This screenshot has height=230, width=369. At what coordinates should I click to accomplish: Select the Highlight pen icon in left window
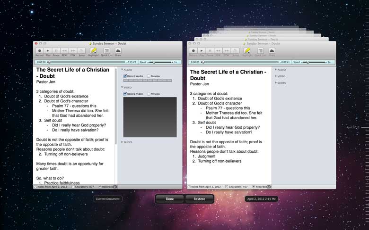coord(94,50)
